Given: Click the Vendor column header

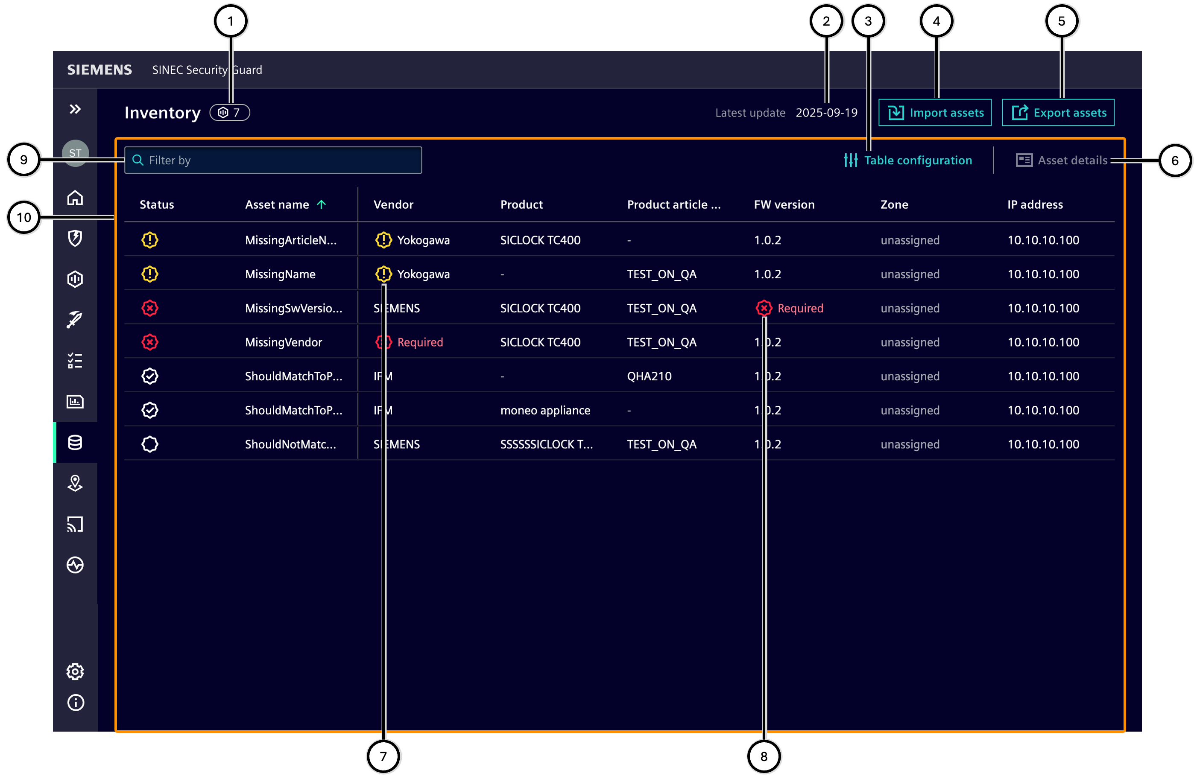Looking at the screenshot, I should (393, 204).
